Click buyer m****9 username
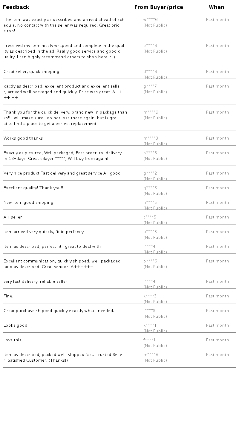Screen dimensions: 239x434 pos(151,112)
